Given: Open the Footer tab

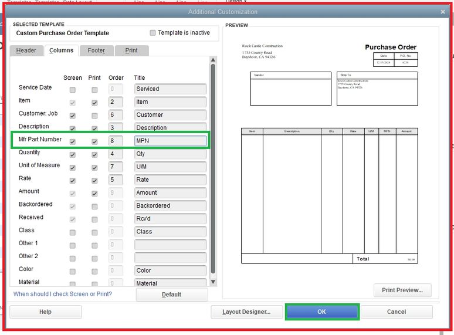Looking at the screenshot, I should click(x=96, y=50).
